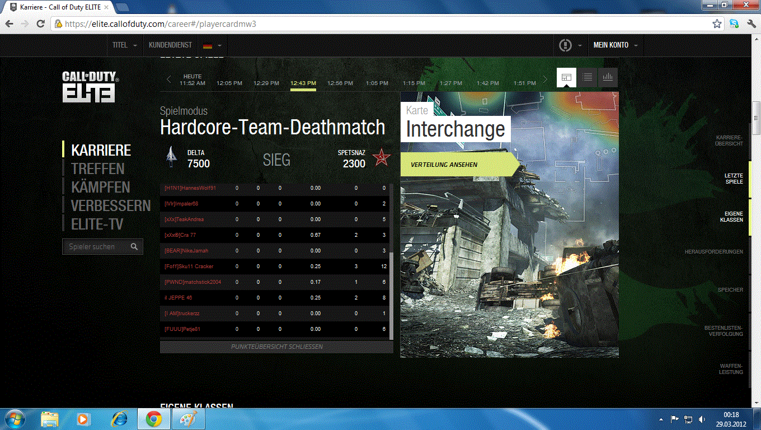Screen dimensions: 761x430
Task: Open the ELITE-TV section
Action: 97,225
